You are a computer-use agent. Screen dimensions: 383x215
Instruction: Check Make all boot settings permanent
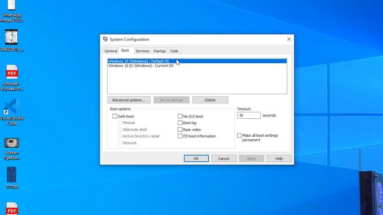(239, 136)
